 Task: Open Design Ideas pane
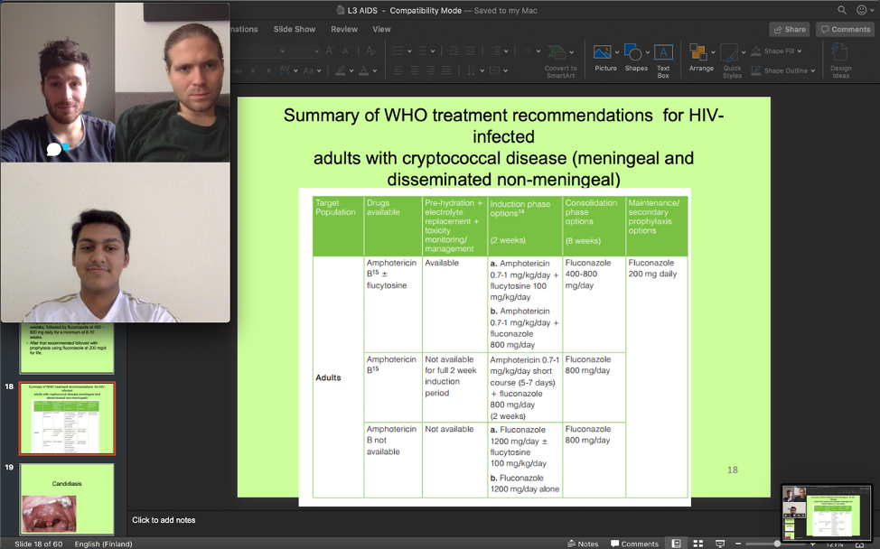click(840, 60)
